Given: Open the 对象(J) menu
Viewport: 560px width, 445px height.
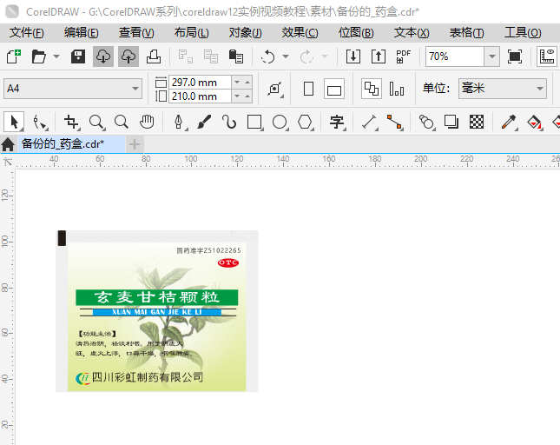Looking at the screenshot, I should click(x=246, y=33).
